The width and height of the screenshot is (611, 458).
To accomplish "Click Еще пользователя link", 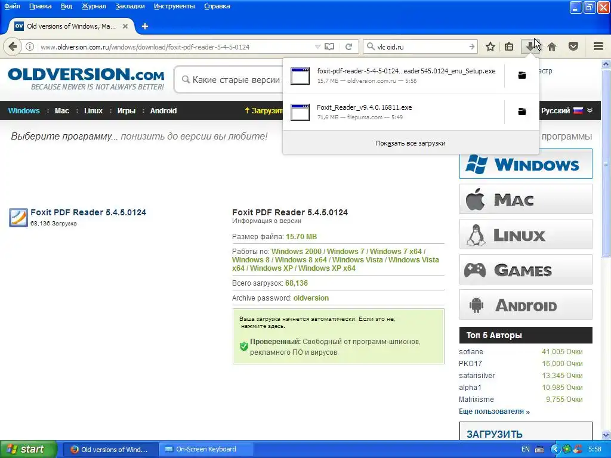I will point(494,411).
